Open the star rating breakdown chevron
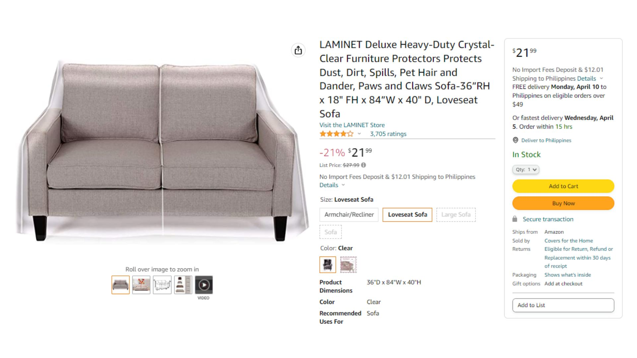Viewport: 637px width, 358px height. pos(359,134)
